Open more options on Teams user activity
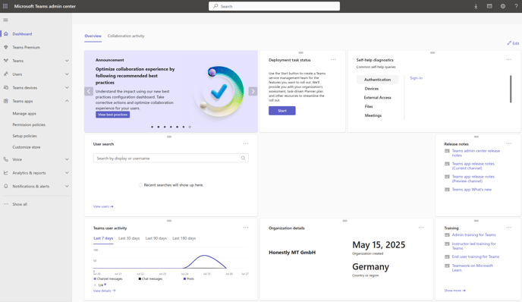522x302 pixels. (245, 228)
